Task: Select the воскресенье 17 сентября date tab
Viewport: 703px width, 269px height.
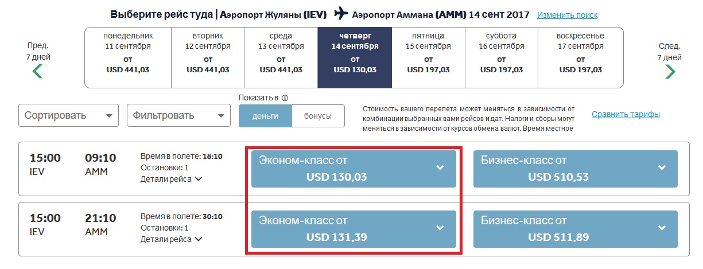Action: [x=580, y=57]
